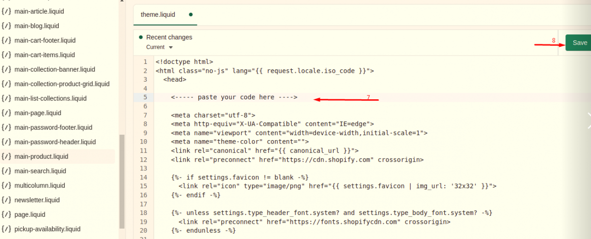Click the sidebar file list scrollbar
Image resolution: width=591 pixels, height=239 pixels.
coord(122,181)
